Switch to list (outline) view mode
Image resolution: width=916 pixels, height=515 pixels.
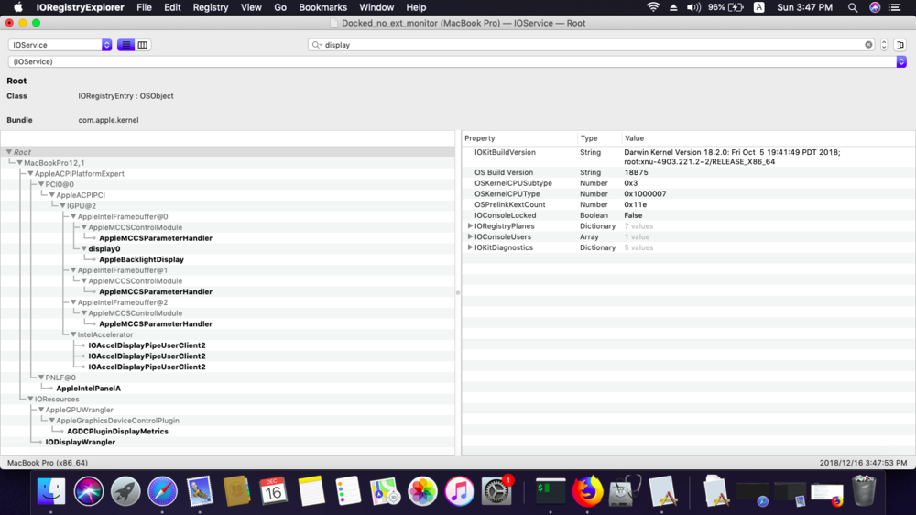[x=126, y=45]
